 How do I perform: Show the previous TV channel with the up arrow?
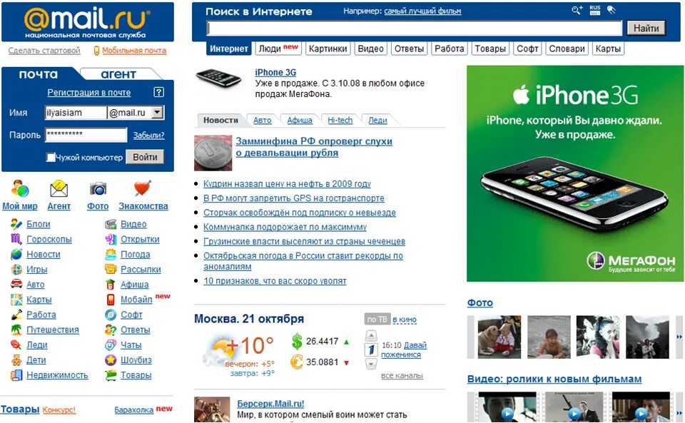tap(371, 336)
